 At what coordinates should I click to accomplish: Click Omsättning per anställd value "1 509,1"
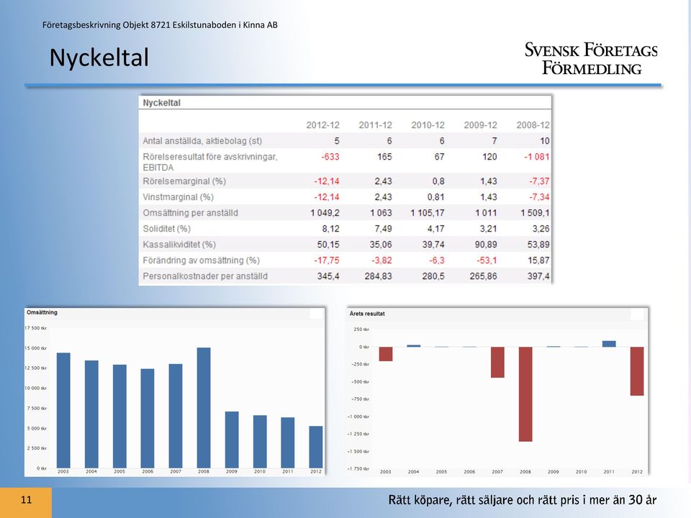coord(535,213)
